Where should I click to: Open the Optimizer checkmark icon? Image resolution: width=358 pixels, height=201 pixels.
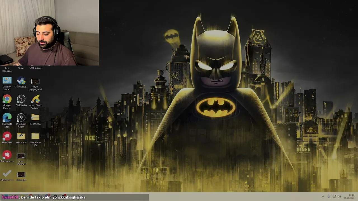click(x=7, y=175)
